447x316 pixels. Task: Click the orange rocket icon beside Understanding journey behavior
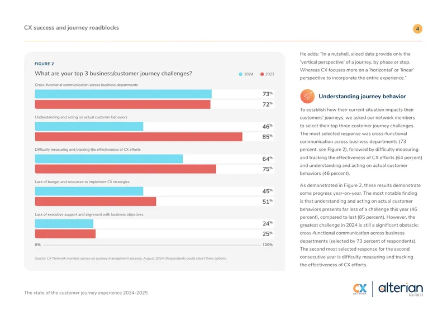tap(307, 97)
